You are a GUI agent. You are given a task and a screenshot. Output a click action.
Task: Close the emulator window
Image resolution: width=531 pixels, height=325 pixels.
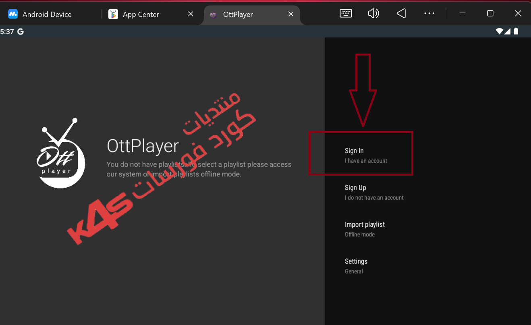(518, 14)
